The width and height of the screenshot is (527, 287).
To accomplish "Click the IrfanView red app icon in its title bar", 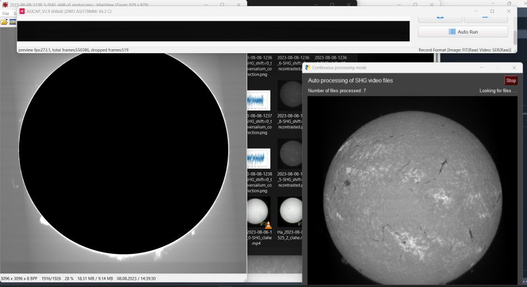I will 4,4.
